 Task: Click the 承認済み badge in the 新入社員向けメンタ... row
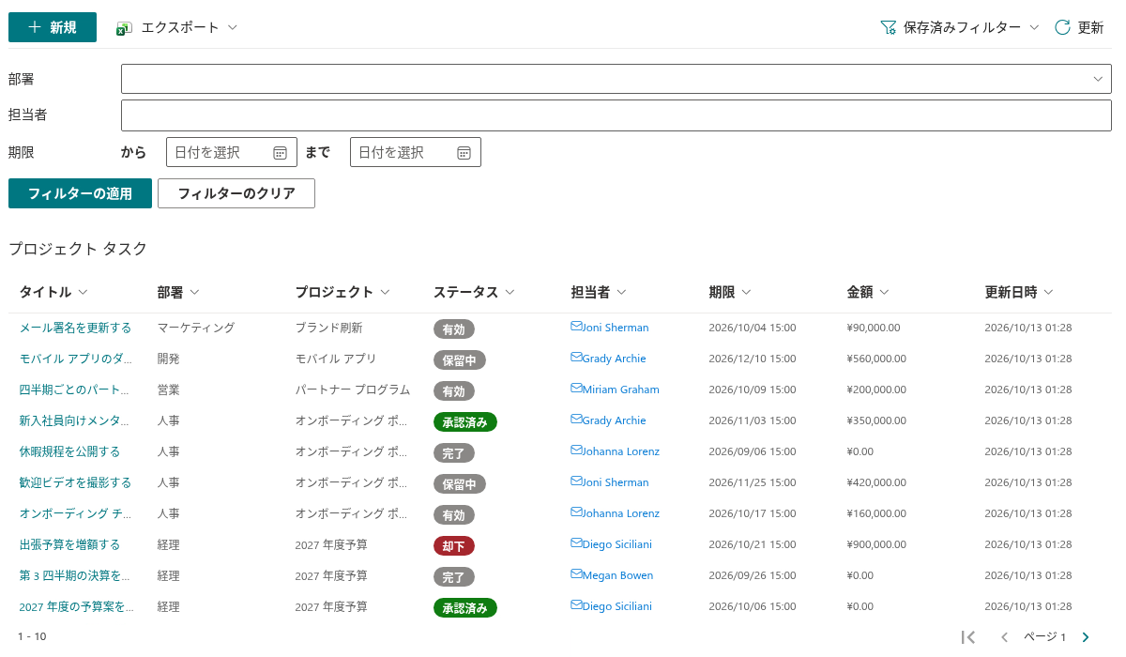point(465,422)
